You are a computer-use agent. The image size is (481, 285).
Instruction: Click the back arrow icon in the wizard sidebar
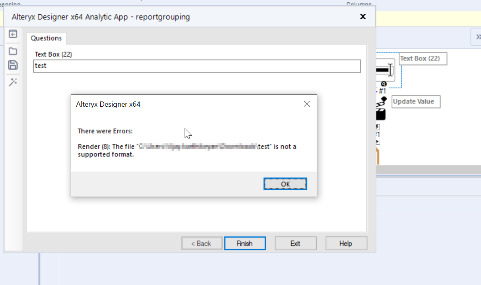[x=13, y=34]
